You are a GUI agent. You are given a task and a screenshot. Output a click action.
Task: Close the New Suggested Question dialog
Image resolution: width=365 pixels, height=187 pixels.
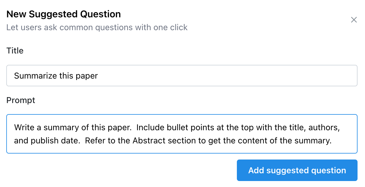pyautogui.click(x=354, y=20)
